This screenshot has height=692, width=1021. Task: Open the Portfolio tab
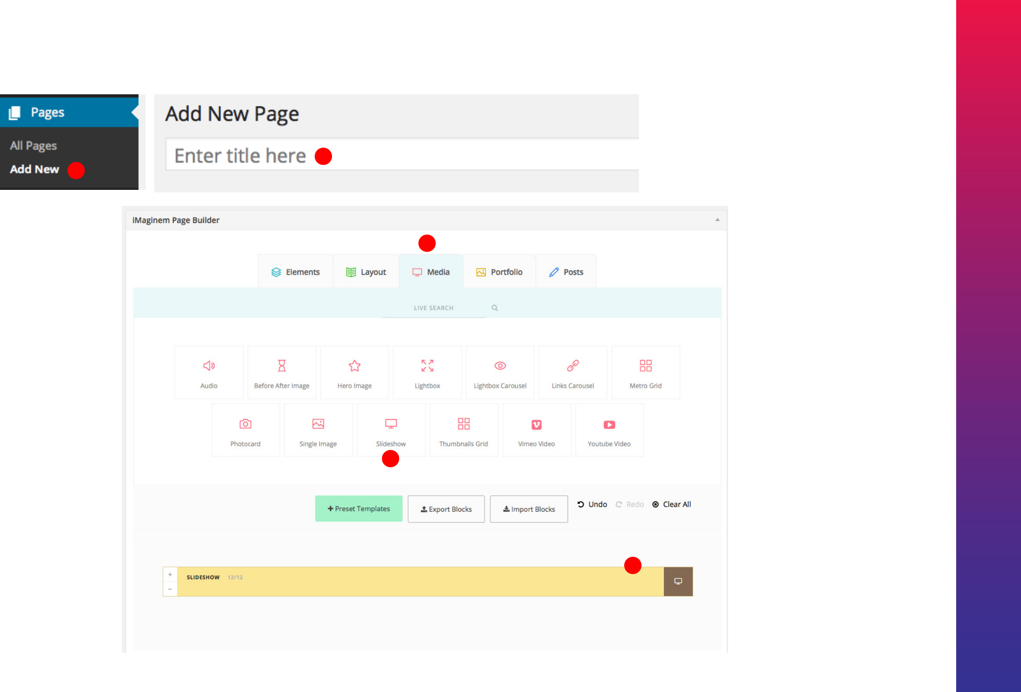point(499,272)
